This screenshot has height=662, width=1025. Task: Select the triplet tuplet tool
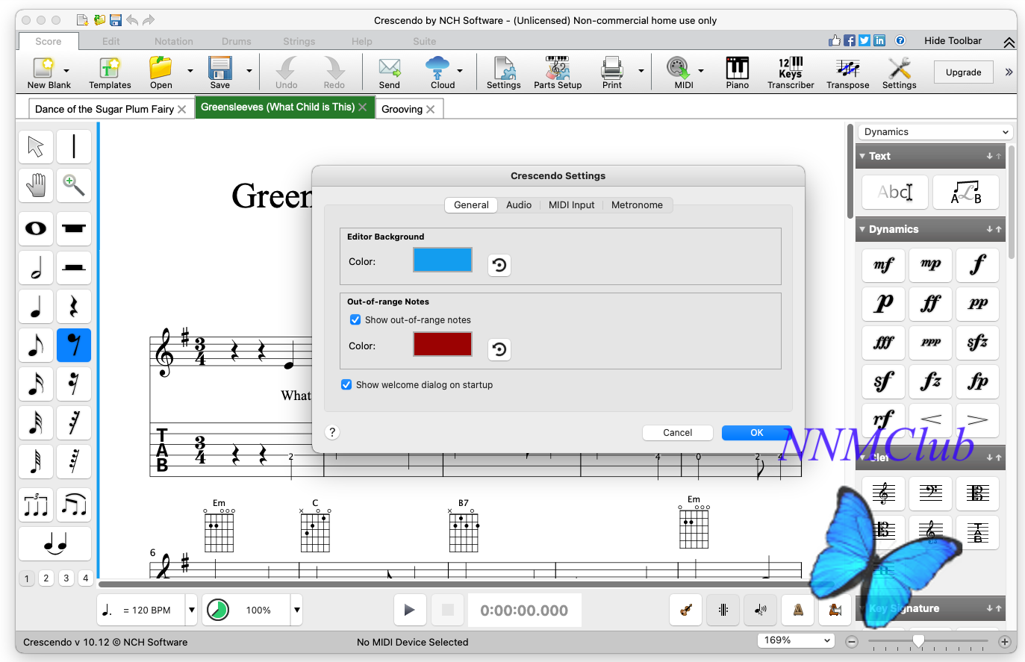click(x=36, y=506)
